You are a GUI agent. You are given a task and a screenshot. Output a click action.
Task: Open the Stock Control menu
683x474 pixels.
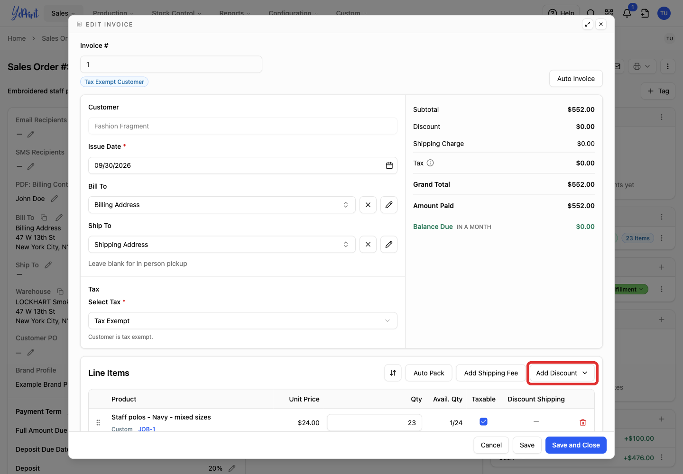pos(176,13)
